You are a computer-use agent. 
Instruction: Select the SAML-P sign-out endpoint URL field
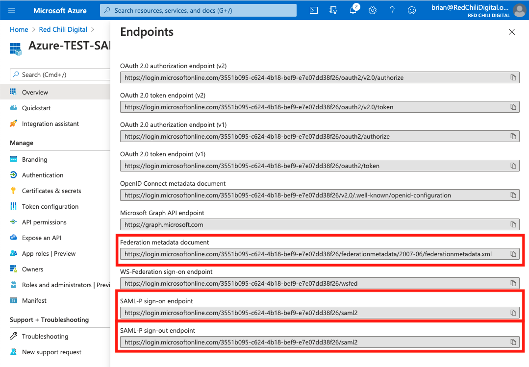pyautogui.click(x=320, y=342)
